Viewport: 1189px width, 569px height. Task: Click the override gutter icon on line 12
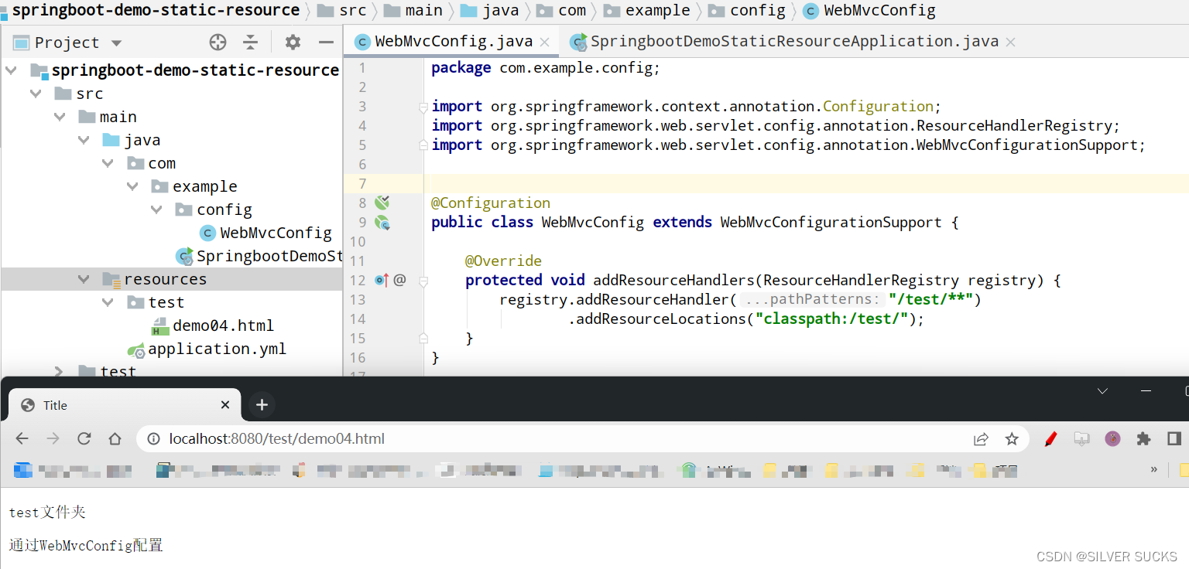(x=382, y=280)
